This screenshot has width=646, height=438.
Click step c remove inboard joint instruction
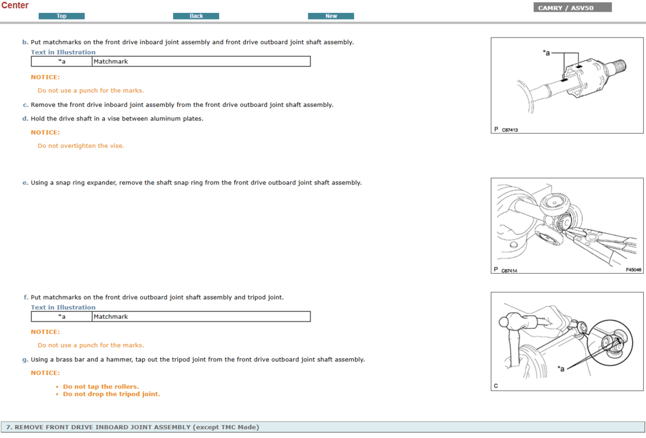coord(182,105)
